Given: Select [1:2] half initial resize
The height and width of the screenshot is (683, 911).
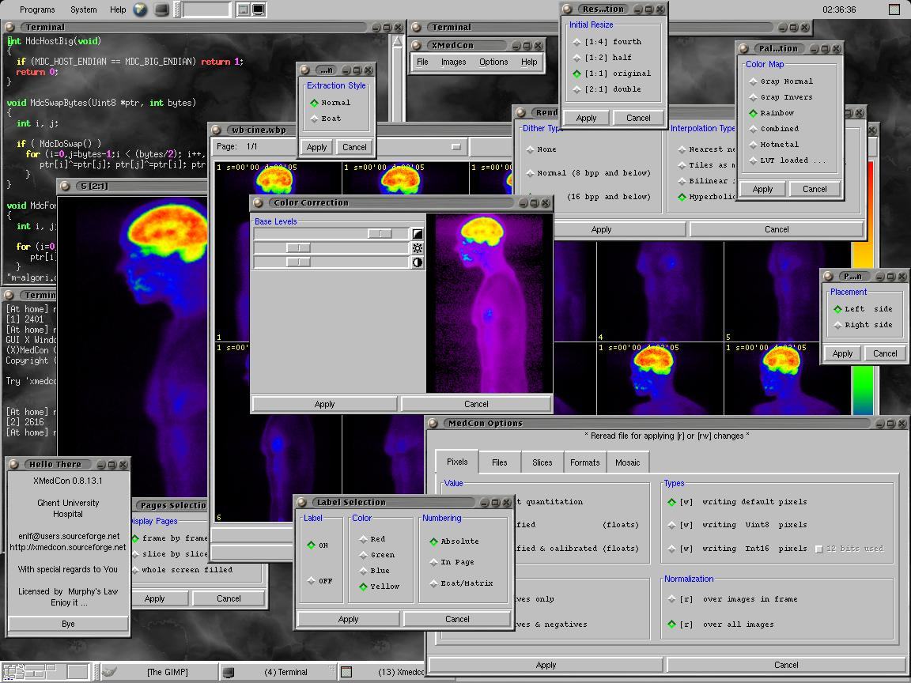Looking at the screenshot, I should click(602, 58).
